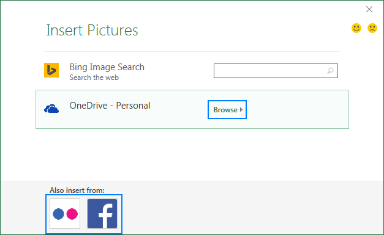This screenshot has width=384, height=235.
Task: Select the Bing Image Search label
Action: point(107,67)
